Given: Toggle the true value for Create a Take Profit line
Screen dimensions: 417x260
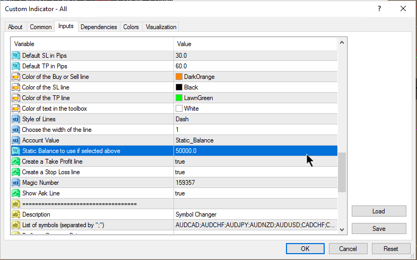Looking at the screenshot, I should coord(255,162).
